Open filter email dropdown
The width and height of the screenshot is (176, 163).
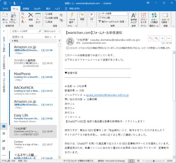[x=112, y=21]
